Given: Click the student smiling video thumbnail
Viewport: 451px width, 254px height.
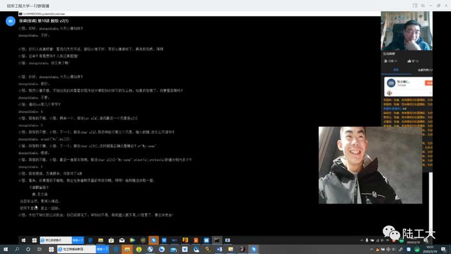Looking at the screenshot, I should (x=370, y=165).
